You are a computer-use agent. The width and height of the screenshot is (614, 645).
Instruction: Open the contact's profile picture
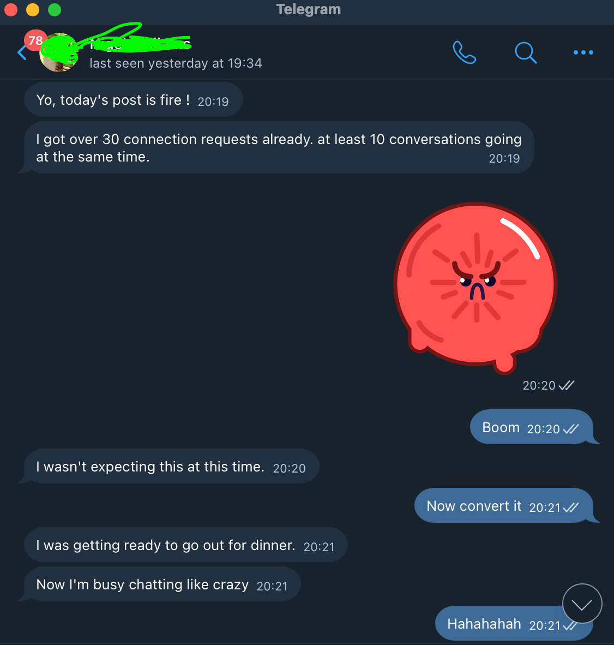point(59,52)
